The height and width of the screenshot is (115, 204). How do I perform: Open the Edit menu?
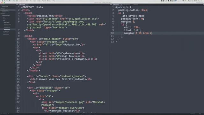click(x=17, y=1)
